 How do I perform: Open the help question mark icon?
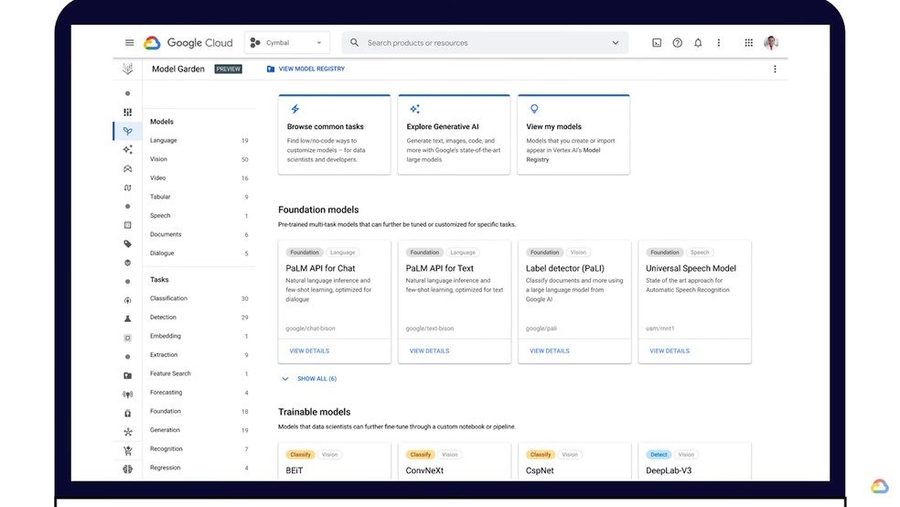pos(678,42)
